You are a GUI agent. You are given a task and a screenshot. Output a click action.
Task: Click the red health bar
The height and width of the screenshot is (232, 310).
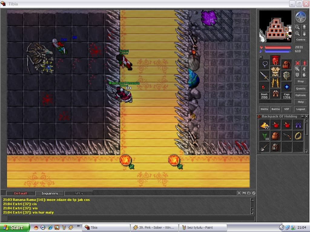pyautogui.click(x=278, y=47)
